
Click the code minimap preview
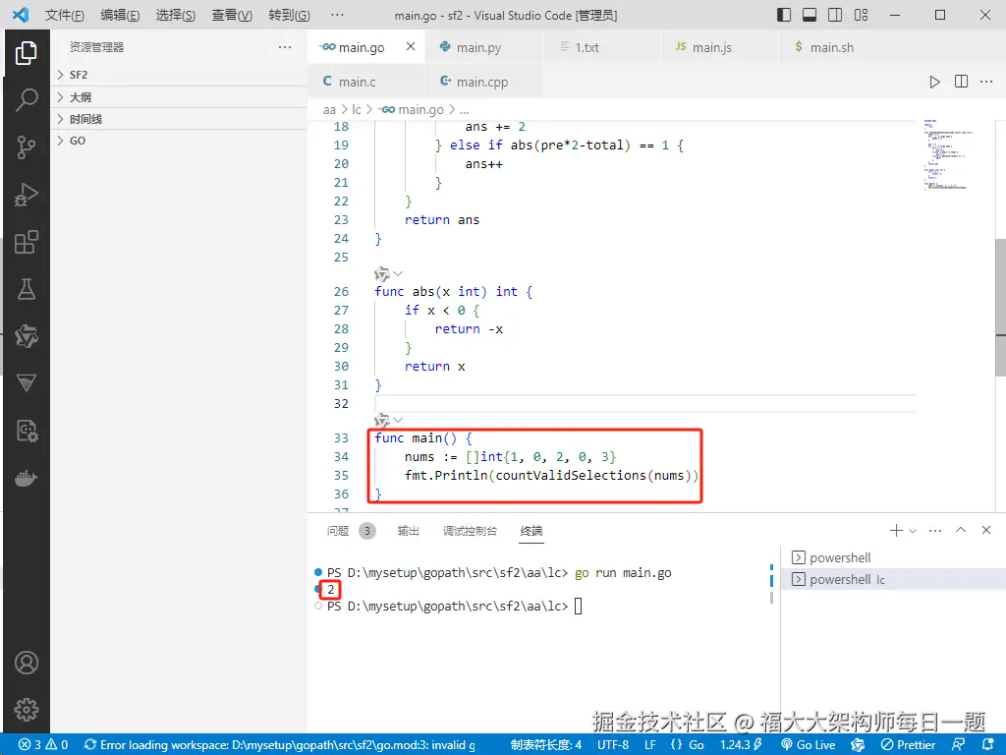(x=948, y=154)
